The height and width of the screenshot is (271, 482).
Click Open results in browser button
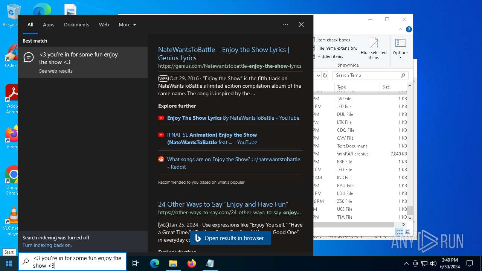(x=230, y=238)
